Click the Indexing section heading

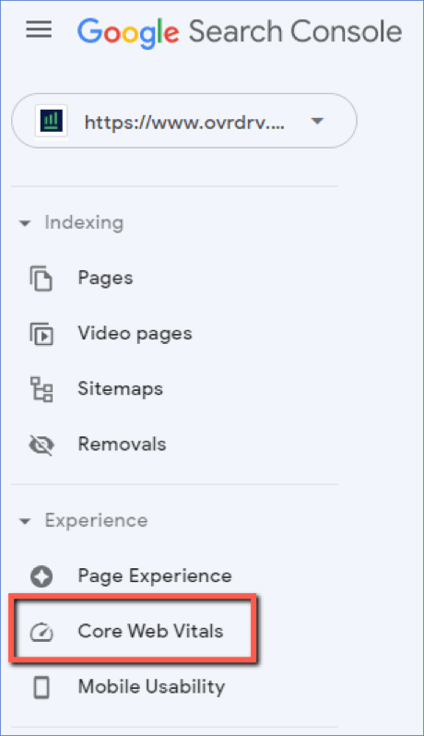[x=84, y=223]
